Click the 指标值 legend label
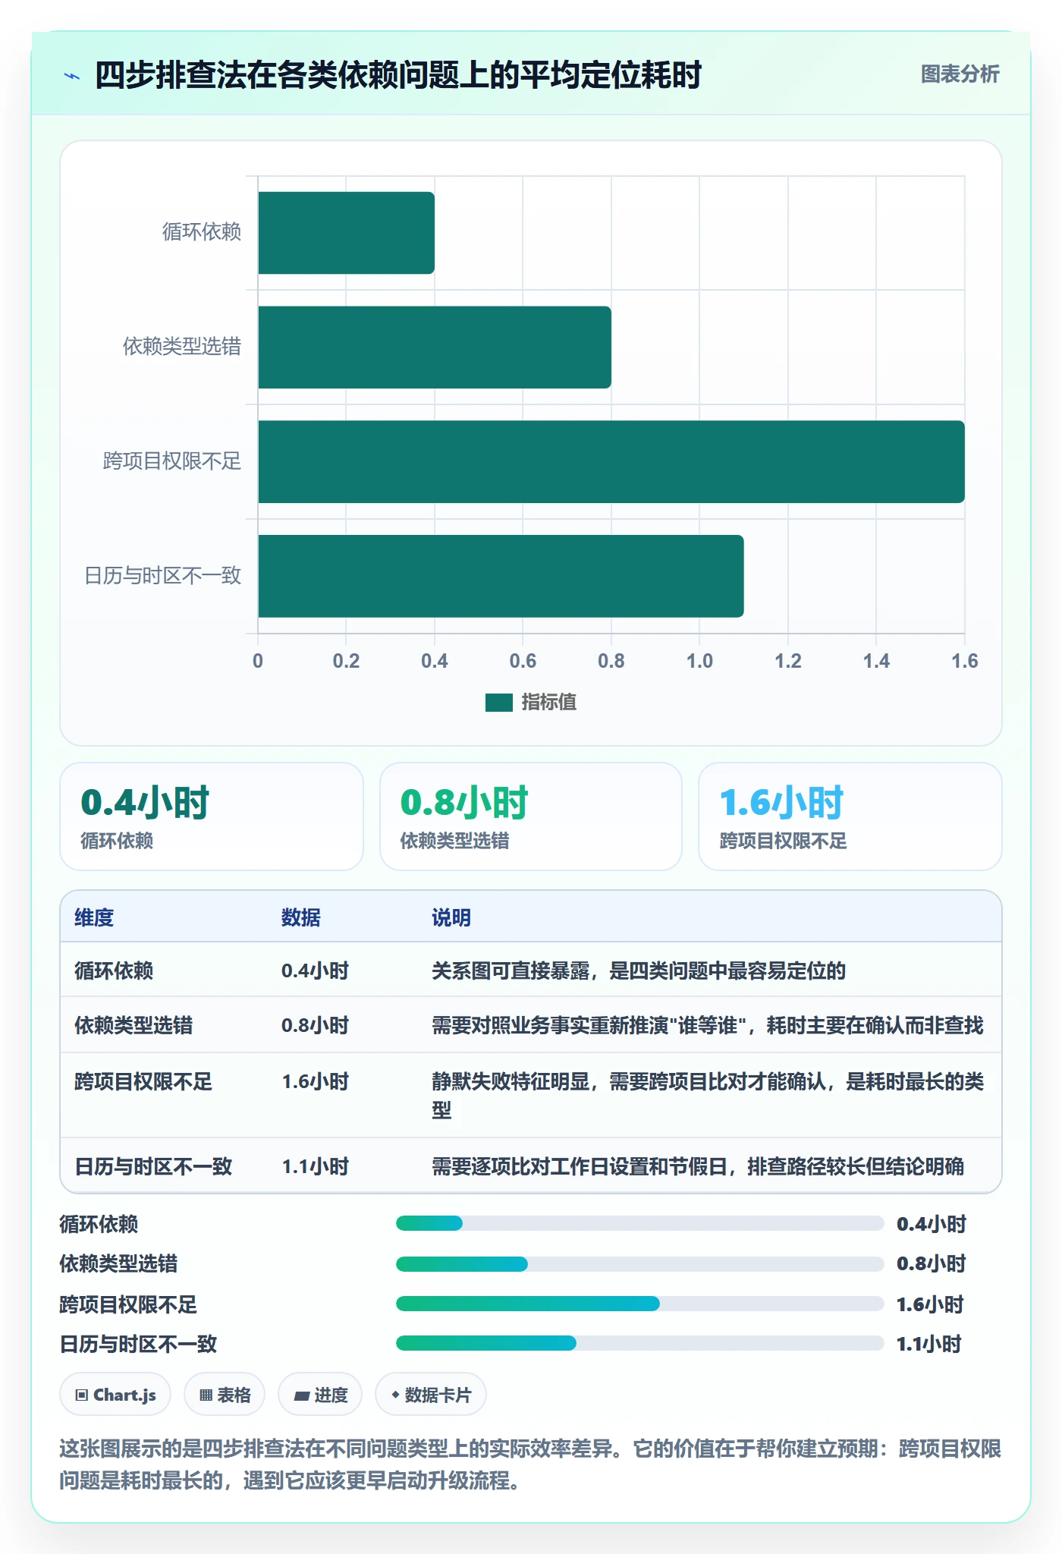This screenshot has height=1554, width=1062. click(548, 703)
